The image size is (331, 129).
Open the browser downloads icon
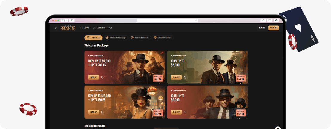click(276, 21)
